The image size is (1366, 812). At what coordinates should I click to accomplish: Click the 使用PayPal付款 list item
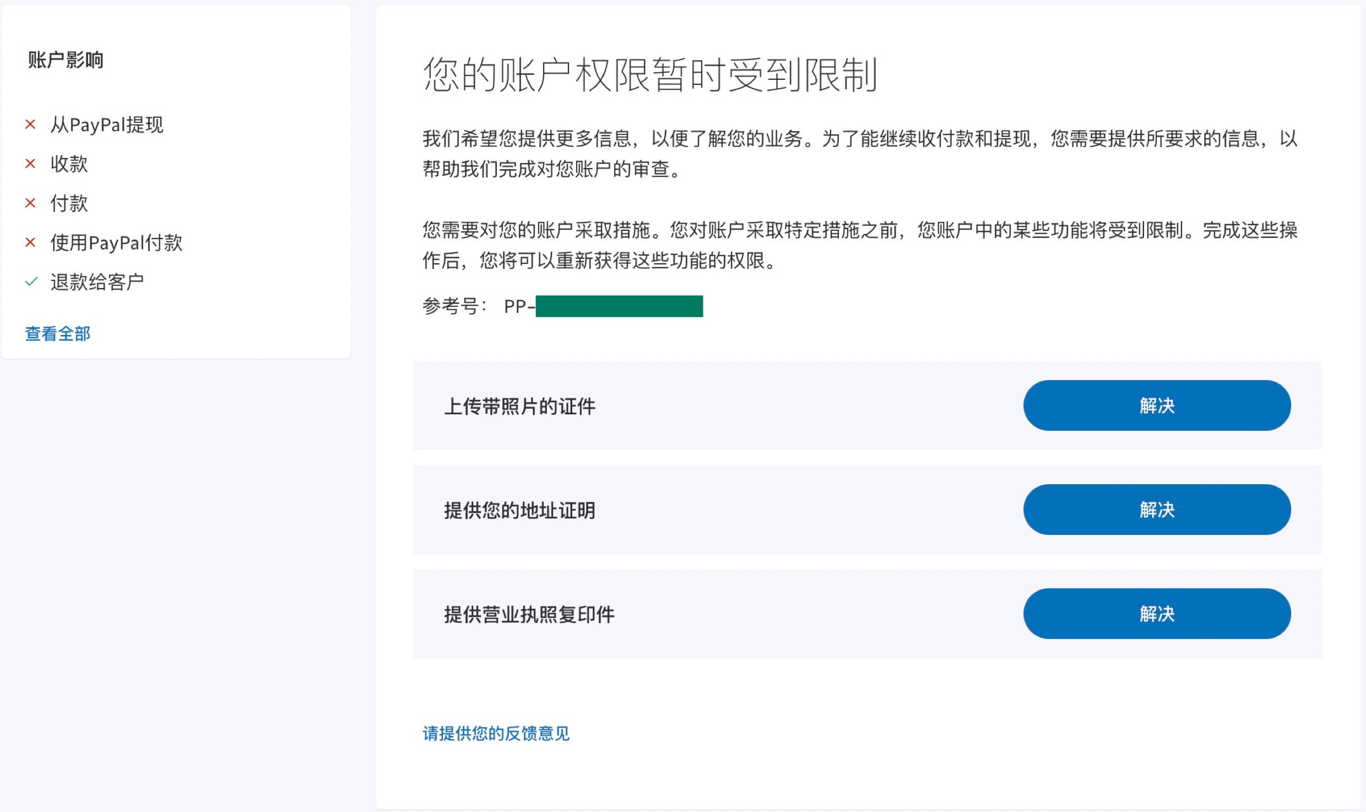point(116,242)
